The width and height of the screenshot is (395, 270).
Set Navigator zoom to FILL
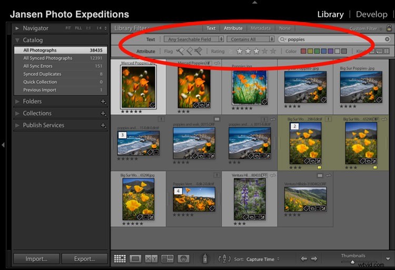tap(78, 28)
